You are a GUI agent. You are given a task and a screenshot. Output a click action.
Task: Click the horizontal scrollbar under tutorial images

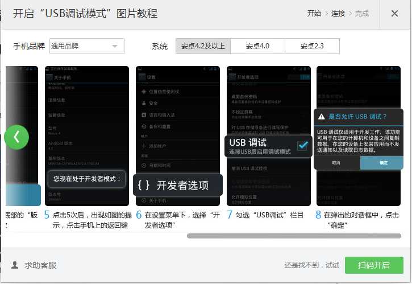coord(294,236)
